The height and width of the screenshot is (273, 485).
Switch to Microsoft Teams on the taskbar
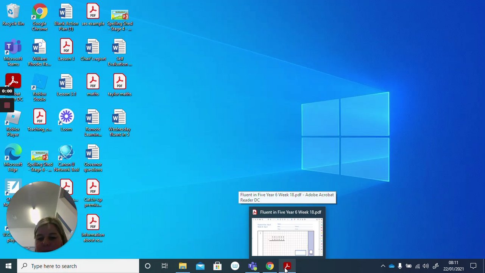pos(252,266)
